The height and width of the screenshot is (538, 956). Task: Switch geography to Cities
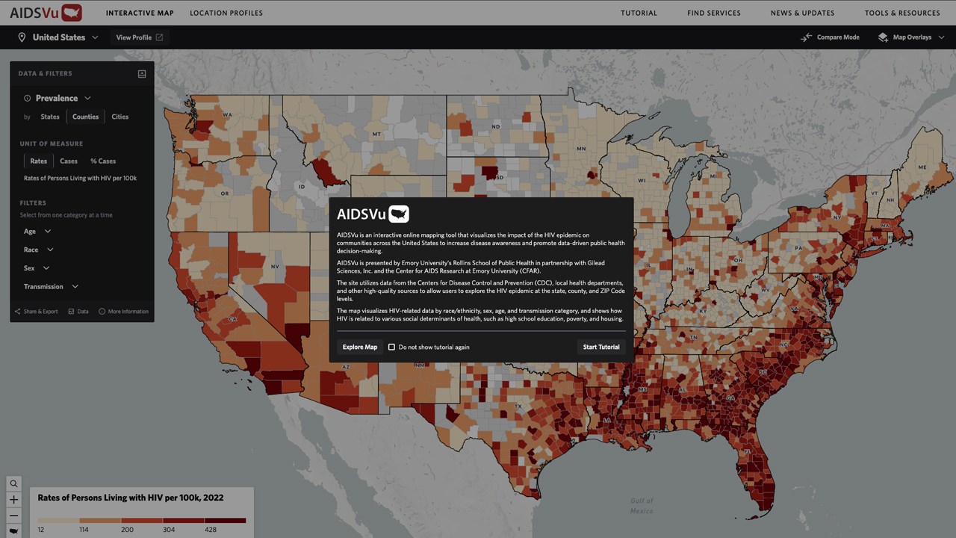[x=120, y=117]
